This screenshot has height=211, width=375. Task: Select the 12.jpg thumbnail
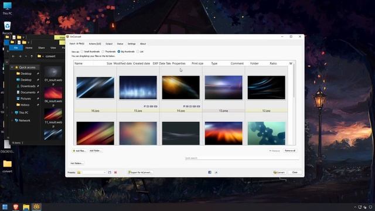pos(267,87)
